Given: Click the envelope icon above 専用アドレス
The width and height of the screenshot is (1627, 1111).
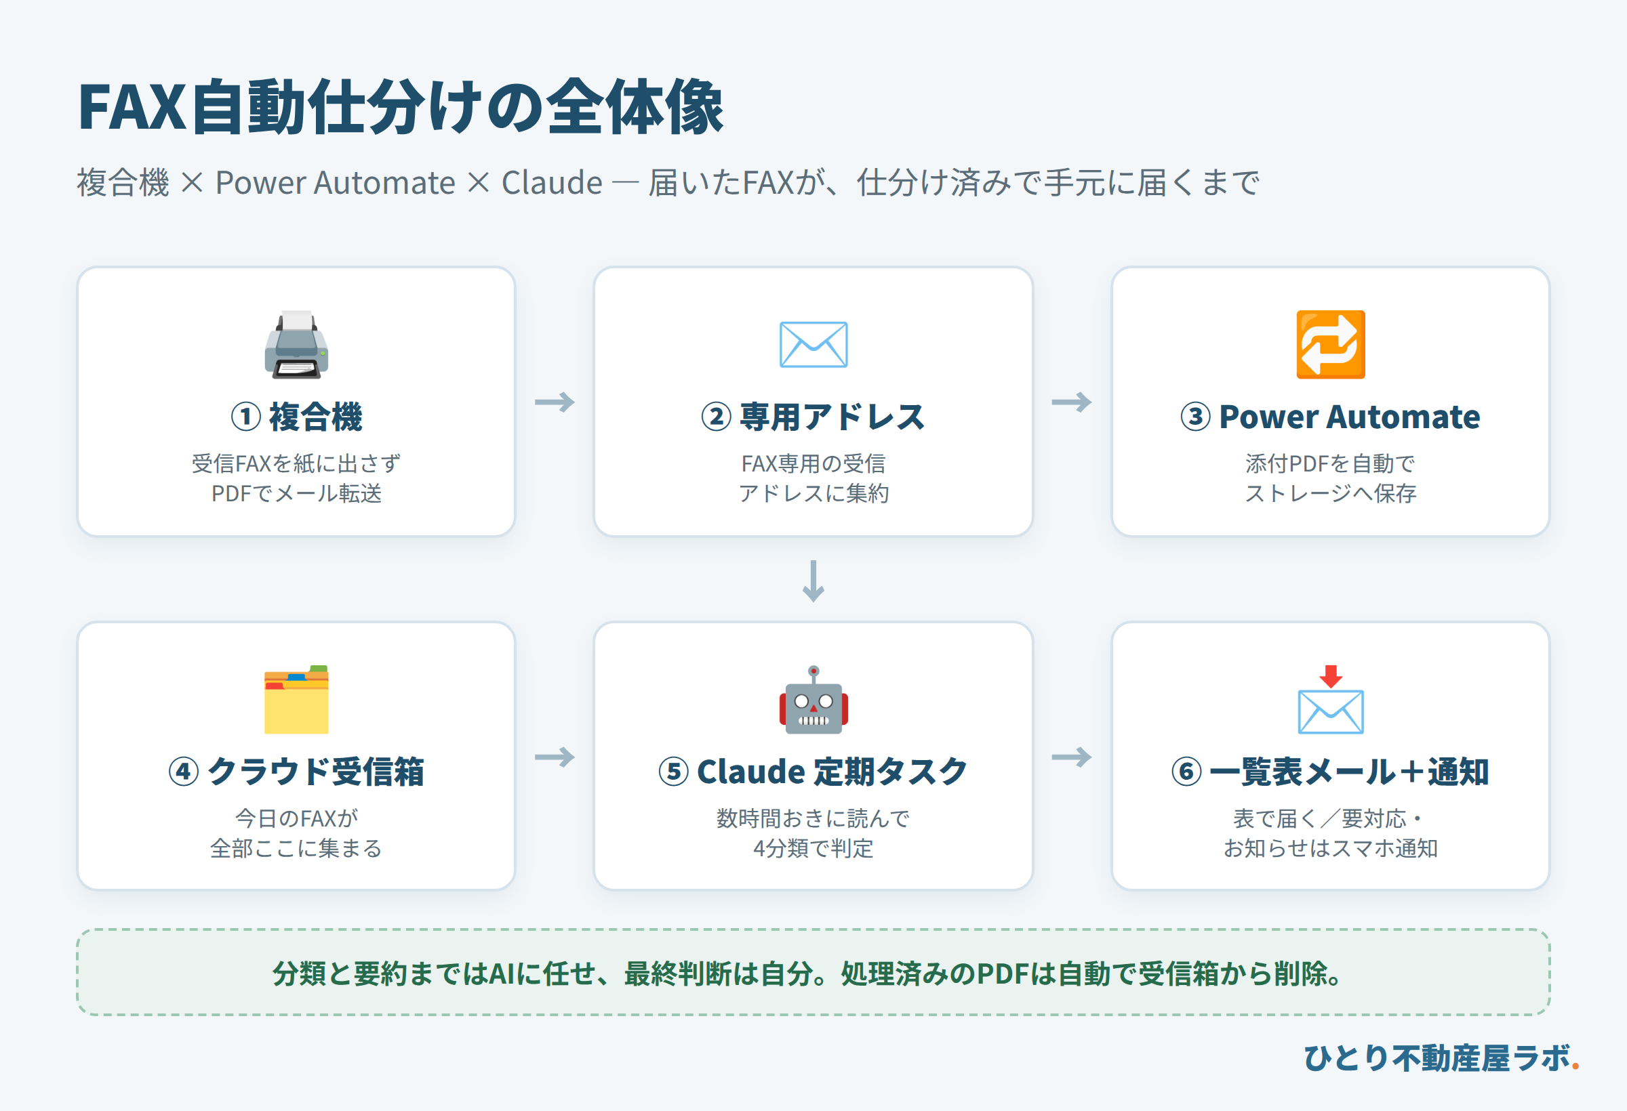Looking at the screenshot, I should click(813, 344).
